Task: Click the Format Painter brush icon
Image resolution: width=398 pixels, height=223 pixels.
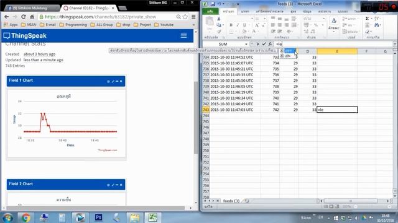Action: coord(219,32)
